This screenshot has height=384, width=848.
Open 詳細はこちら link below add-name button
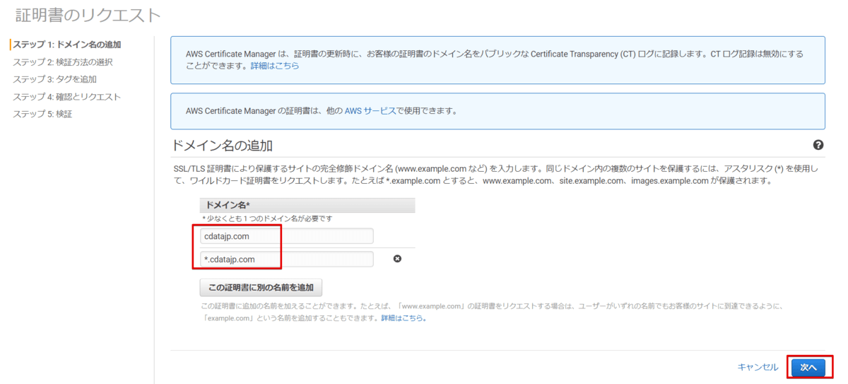[401, 318]
